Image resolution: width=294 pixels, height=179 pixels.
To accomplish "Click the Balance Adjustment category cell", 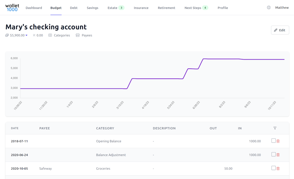I will click(x=111, y=155).
